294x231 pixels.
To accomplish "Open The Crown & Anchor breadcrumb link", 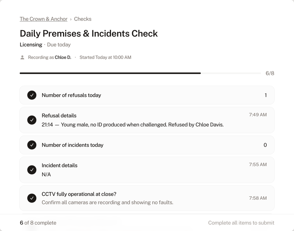I will (44, 19).
